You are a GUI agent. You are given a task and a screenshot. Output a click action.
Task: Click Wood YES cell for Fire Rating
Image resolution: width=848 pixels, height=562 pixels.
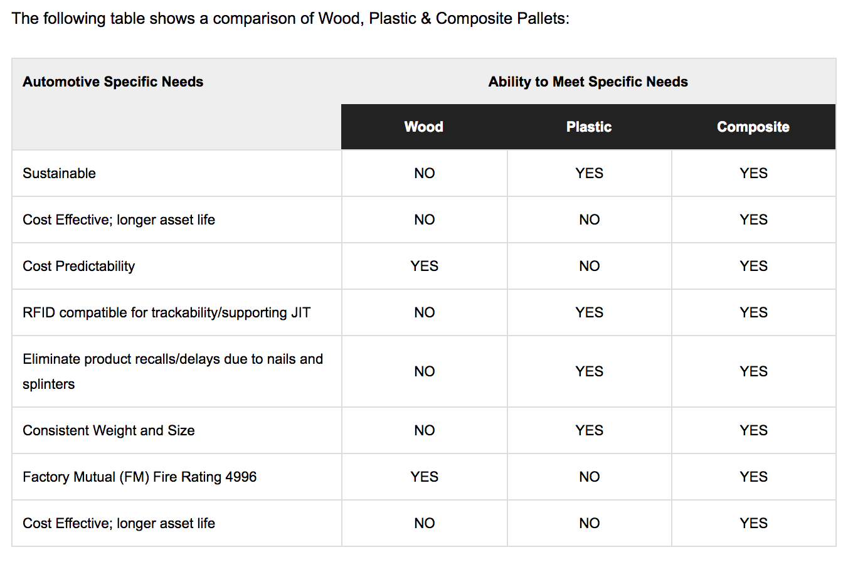424,477
